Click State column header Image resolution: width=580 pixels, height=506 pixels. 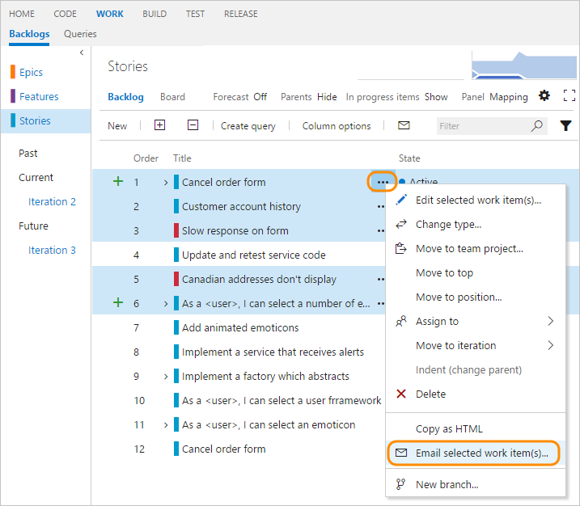pyautogui.click(x=409, y=158)
